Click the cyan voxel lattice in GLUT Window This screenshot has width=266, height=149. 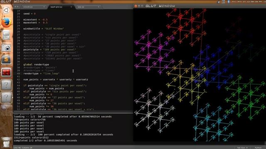point(213,123)
